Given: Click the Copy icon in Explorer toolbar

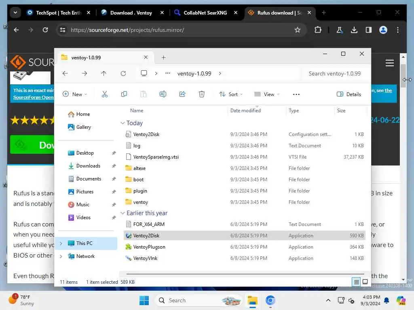Looking at the screenshot, I should tap(124, 94).
